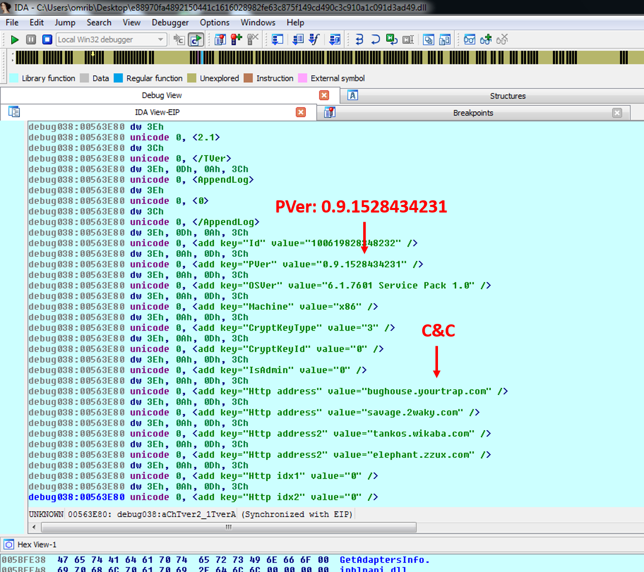
Task: Switch to the Structures tab
Action: click(508, 96)
